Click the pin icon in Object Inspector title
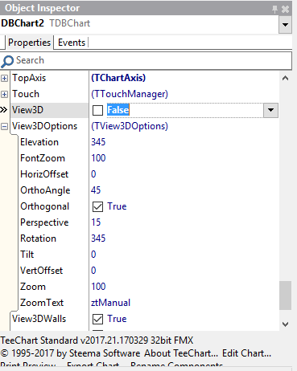 point(274,9)
